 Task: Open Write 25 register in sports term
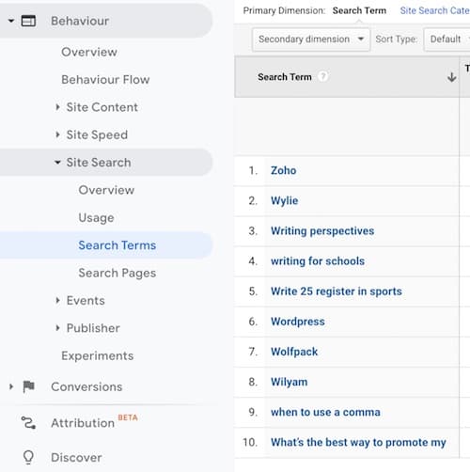[x=337, y=291]
